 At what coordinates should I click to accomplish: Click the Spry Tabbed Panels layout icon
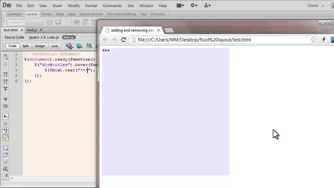point(85,22)
